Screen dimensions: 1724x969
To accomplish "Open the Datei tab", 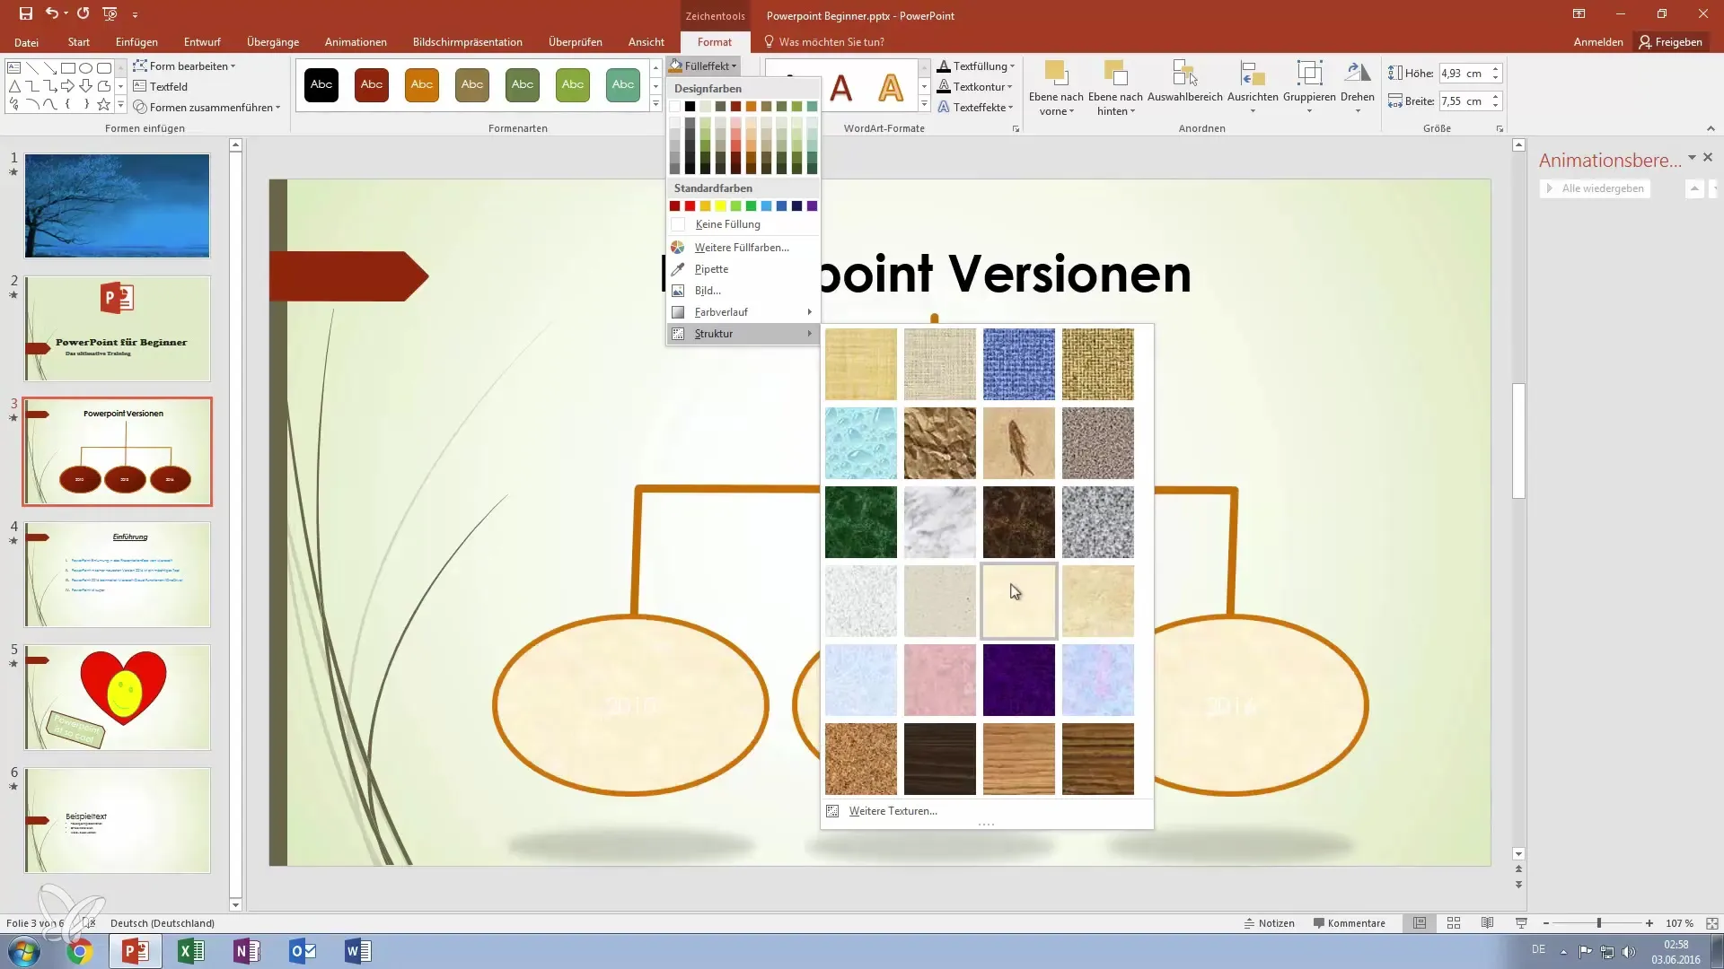I will click(26, 42).
